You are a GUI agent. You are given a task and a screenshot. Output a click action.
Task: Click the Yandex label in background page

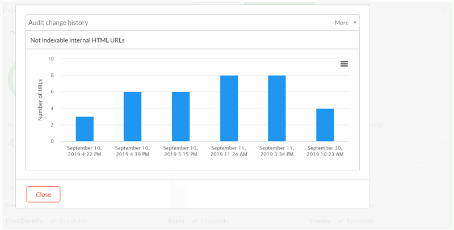320,221
